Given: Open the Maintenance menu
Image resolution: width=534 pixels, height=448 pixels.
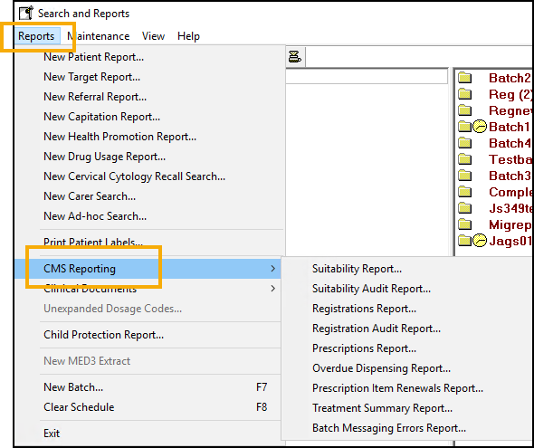Looking at the screenshot, I should coord(98,36).
